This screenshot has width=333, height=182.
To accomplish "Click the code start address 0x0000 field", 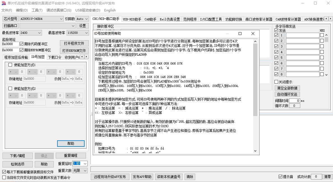I will point(10,44).
